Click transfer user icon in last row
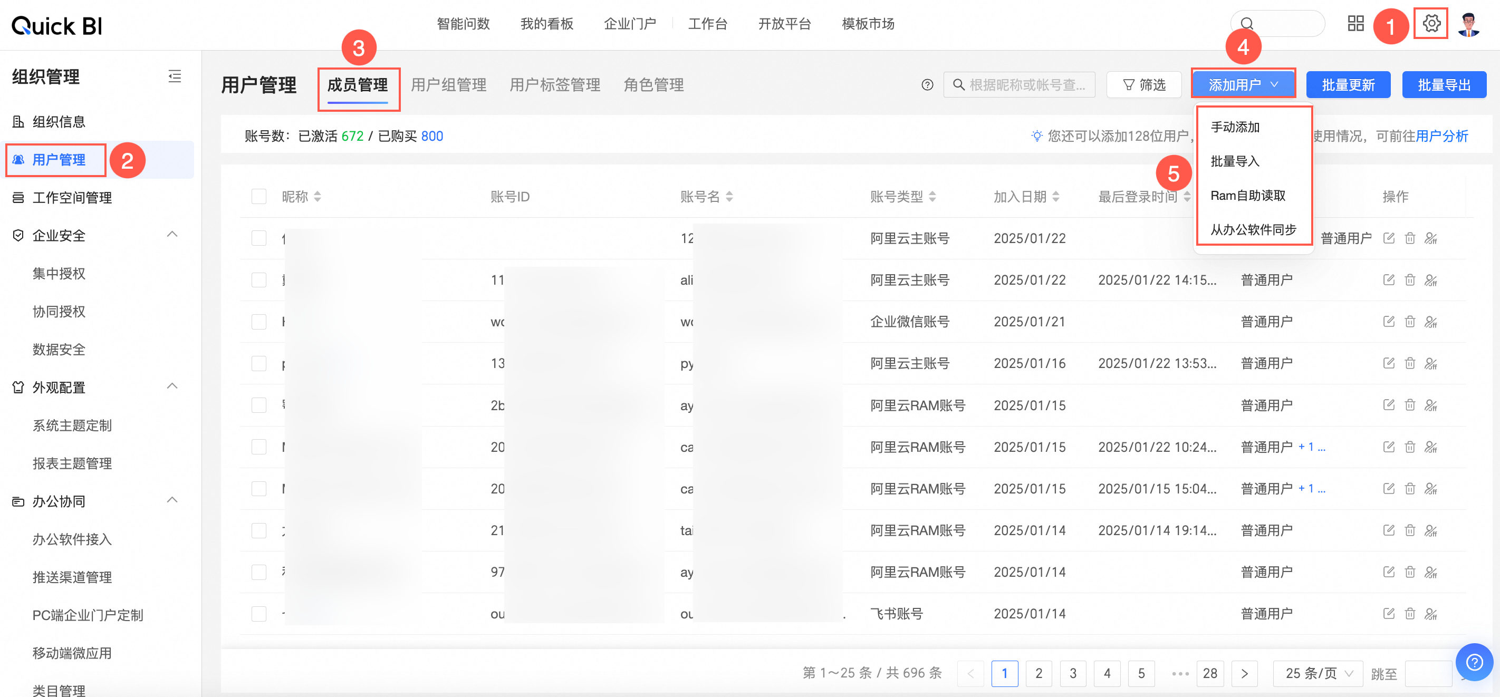Image resolution: width=1500 pixels, height=697 pixels. point(1430,614)
